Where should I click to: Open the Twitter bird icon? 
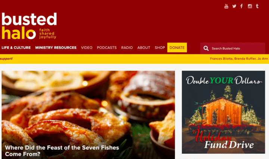pos(234,6)
